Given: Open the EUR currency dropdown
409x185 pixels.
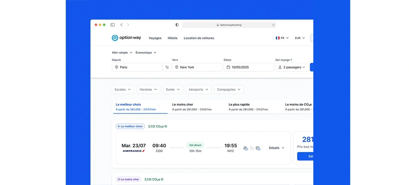Looking at the screenshot, I should pos(300,38).
